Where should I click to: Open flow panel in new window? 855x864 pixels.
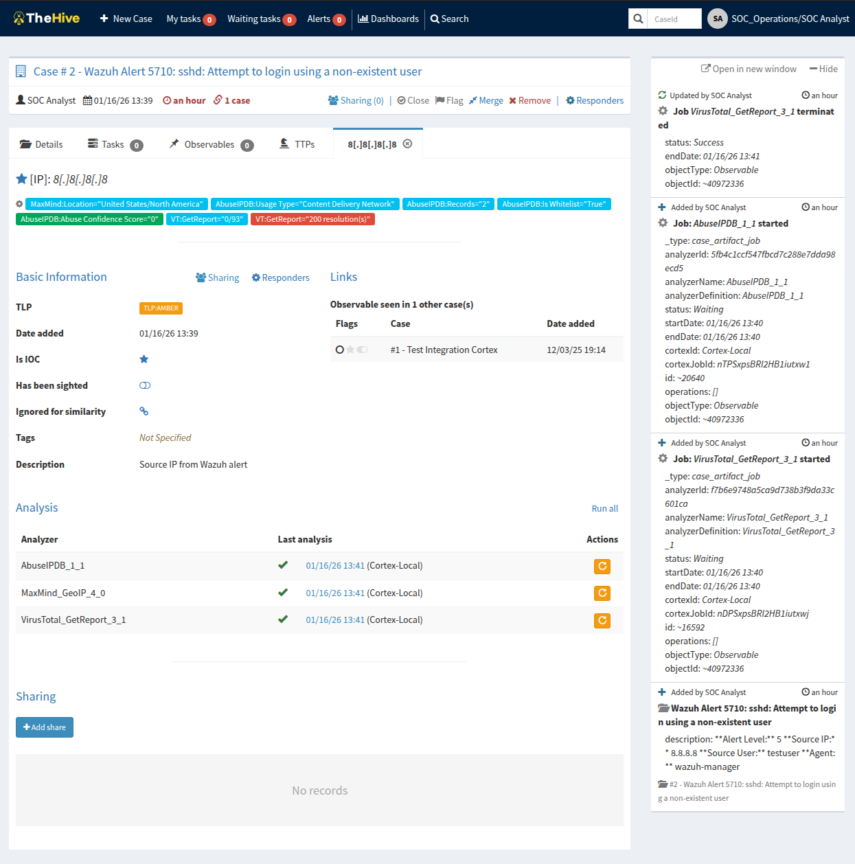pos(749,69)
